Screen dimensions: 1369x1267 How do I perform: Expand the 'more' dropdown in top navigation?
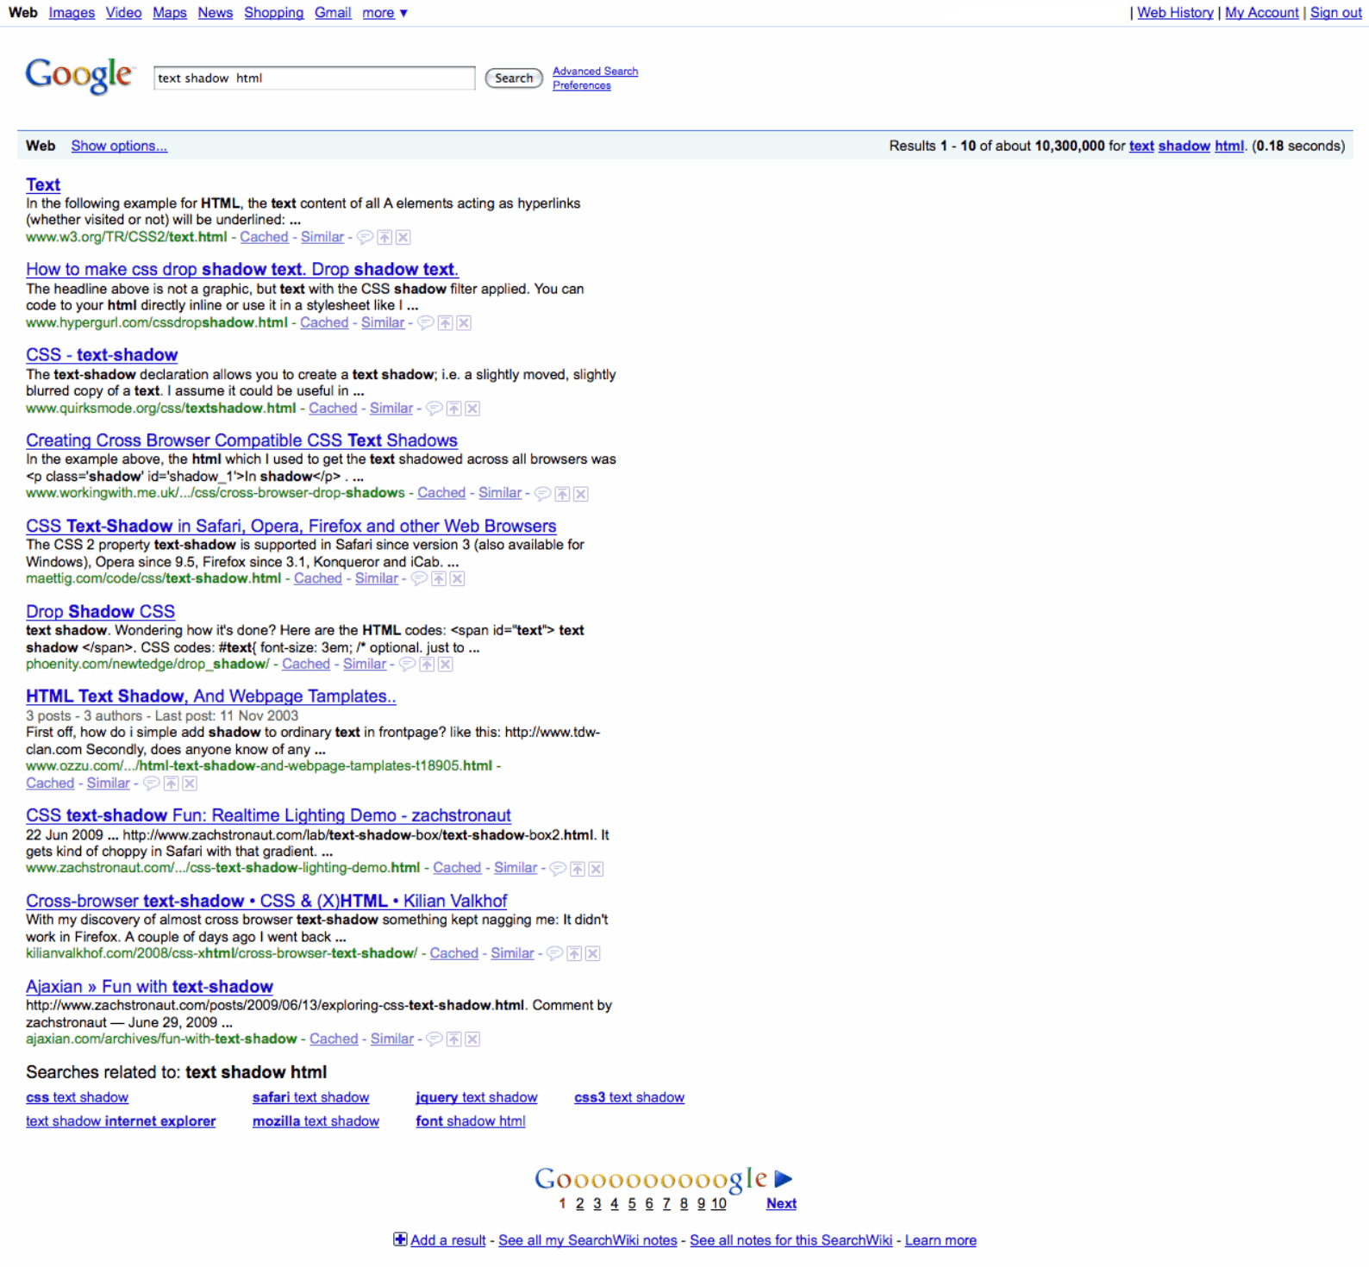tap(384, 13)
